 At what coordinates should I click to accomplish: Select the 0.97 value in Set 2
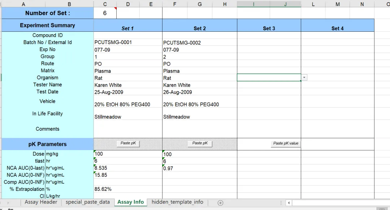tap(200, 168)
